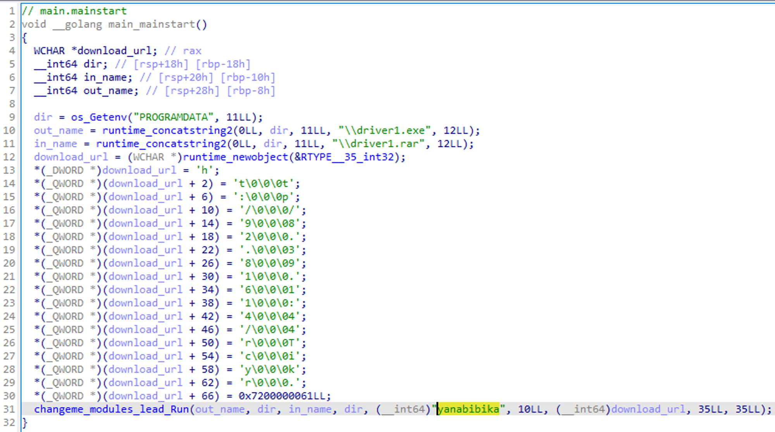Click the // main.mainstart comment
Viewport: 775px width, 432px height.
click(x=74, y=11)
